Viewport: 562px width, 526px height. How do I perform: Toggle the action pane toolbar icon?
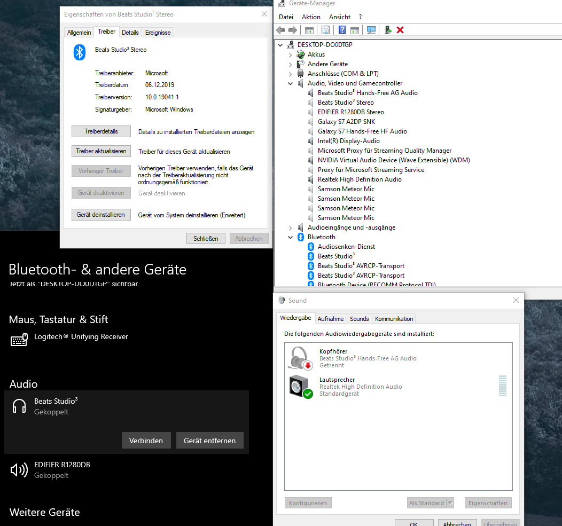coord(355,30)
